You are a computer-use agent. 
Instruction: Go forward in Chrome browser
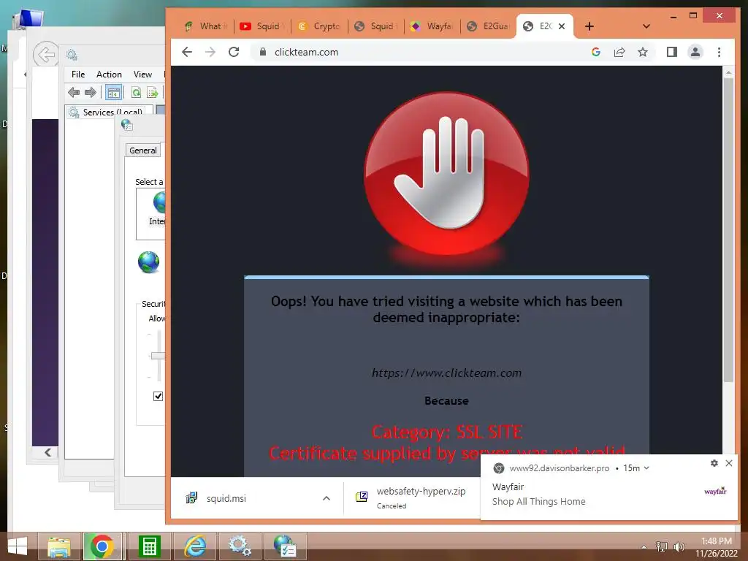[210, 52]
